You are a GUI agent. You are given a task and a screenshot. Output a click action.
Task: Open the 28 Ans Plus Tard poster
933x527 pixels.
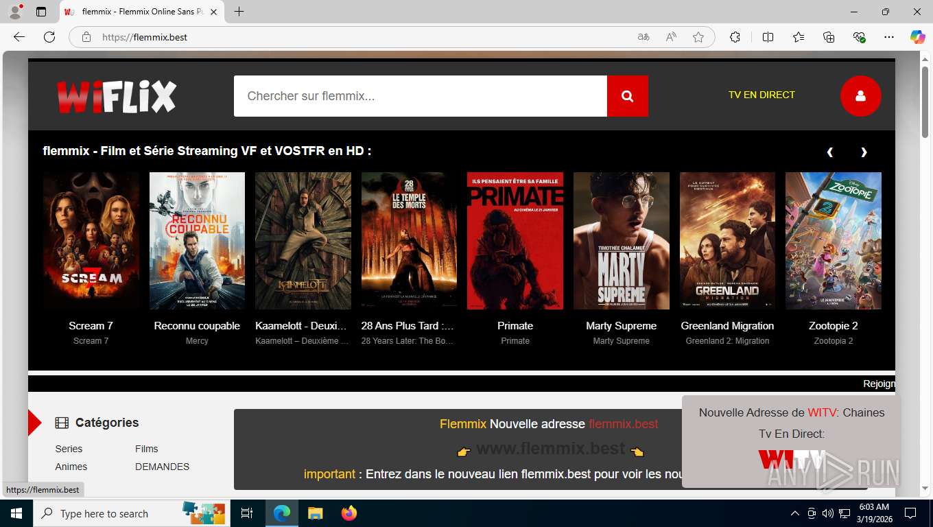point(409,241)
